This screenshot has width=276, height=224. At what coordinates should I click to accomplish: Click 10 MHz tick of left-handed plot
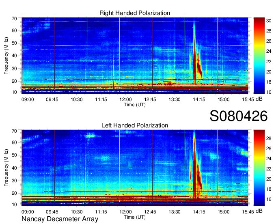point(15,205)
